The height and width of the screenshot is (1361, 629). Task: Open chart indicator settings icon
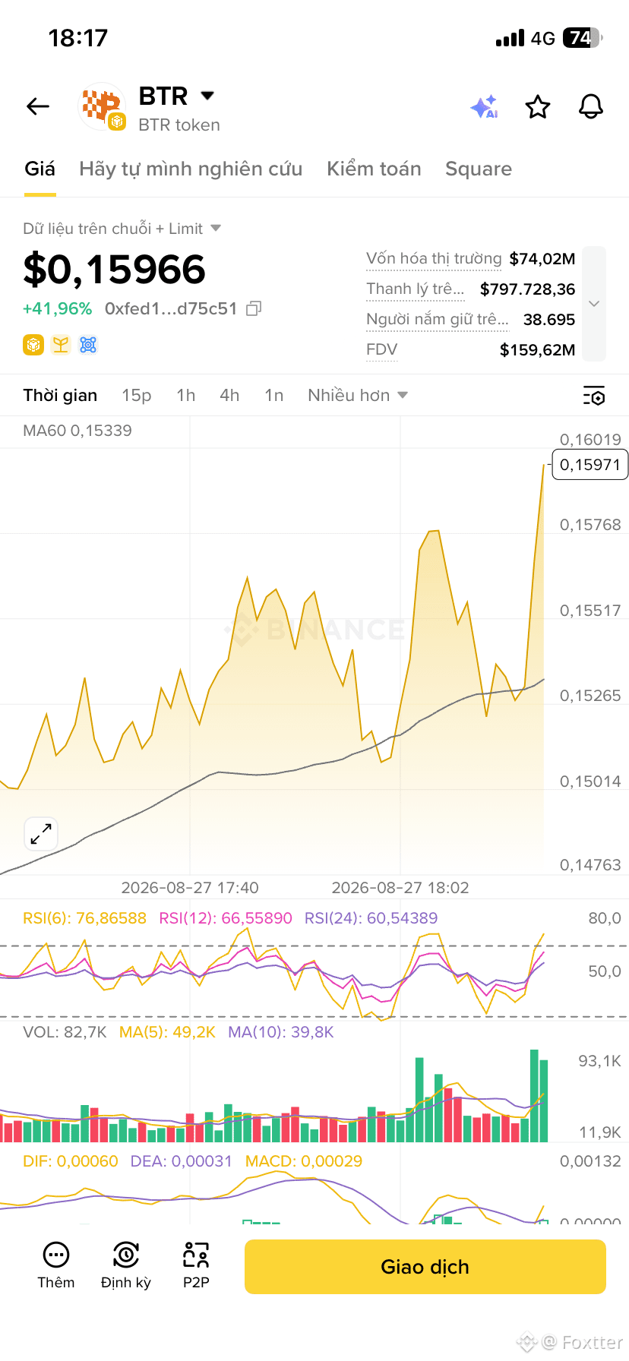tap(594, 396)
